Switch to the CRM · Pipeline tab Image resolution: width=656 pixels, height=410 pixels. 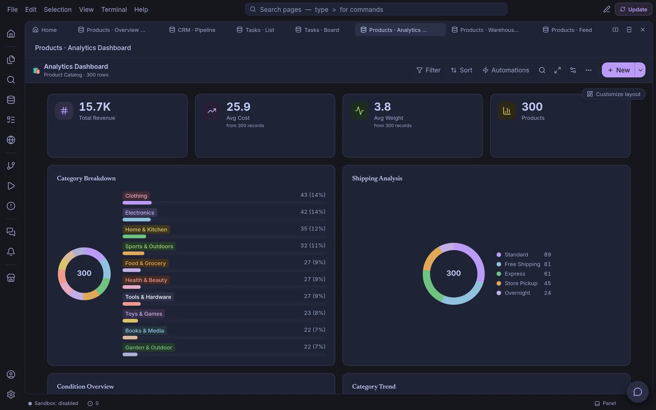click(192, 30)
